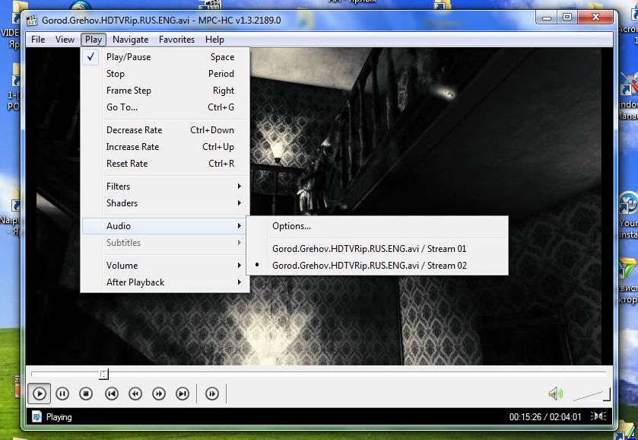
Task: Click the Stop button in the control bar
Action: point(86,394)
